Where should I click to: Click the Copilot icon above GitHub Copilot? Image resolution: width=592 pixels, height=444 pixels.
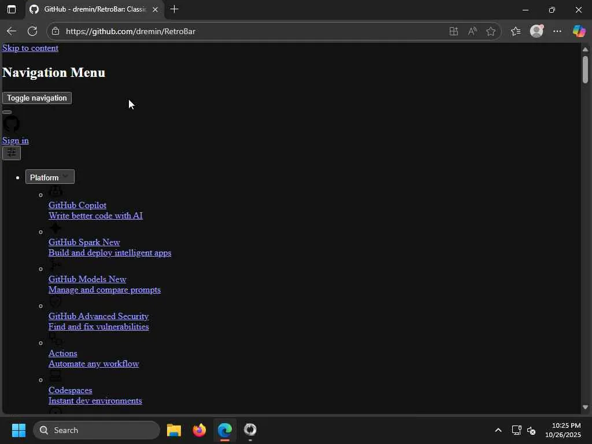coord(55,191)
